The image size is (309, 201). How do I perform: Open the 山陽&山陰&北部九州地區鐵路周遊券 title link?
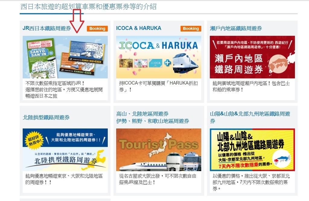250,117
